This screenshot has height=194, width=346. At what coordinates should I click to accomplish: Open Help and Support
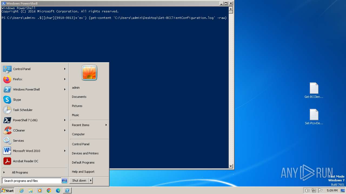(89, 172)
